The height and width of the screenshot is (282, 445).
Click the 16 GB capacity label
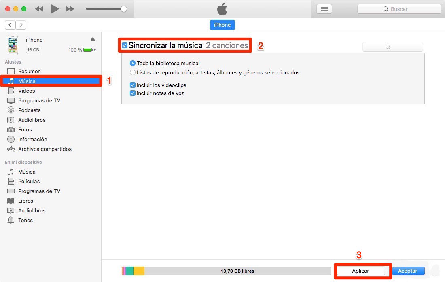33,50
